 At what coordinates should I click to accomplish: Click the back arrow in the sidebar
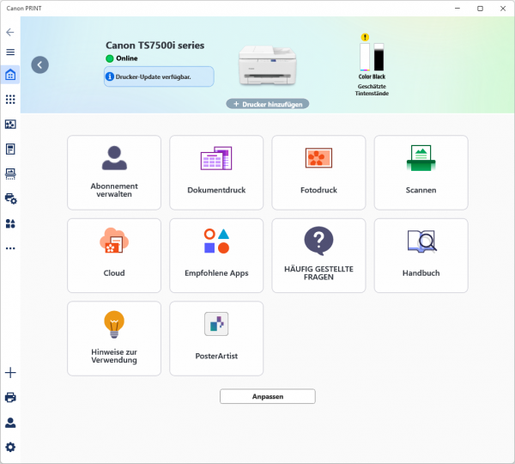click(x=10, y=32)
